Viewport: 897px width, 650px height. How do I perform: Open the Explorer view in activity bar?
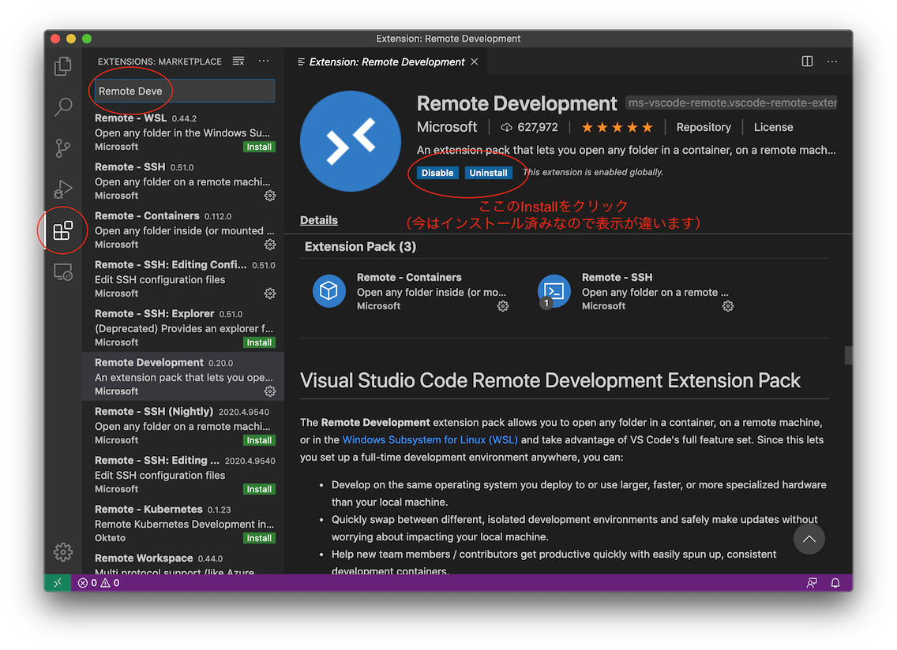[x=63, y=66]
